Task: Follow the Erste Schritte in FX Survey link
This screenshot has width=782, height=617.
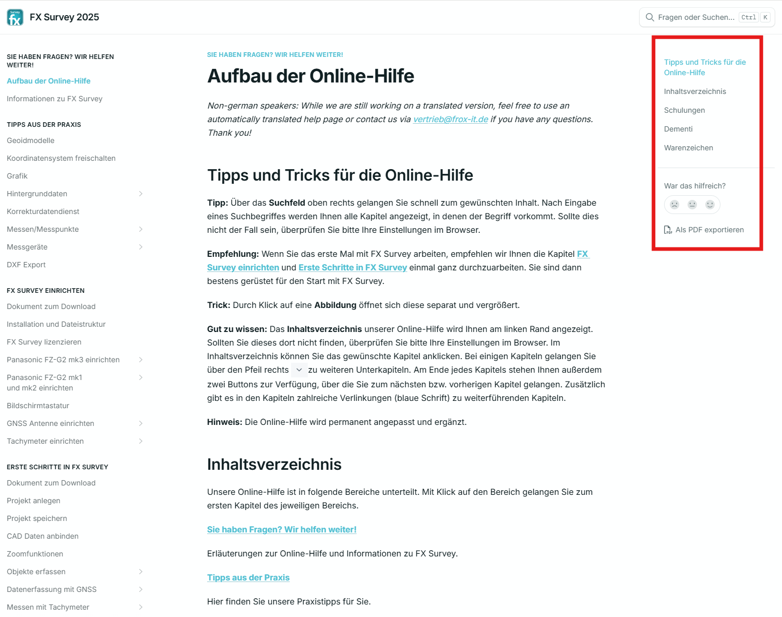Action: coord(353,267)
